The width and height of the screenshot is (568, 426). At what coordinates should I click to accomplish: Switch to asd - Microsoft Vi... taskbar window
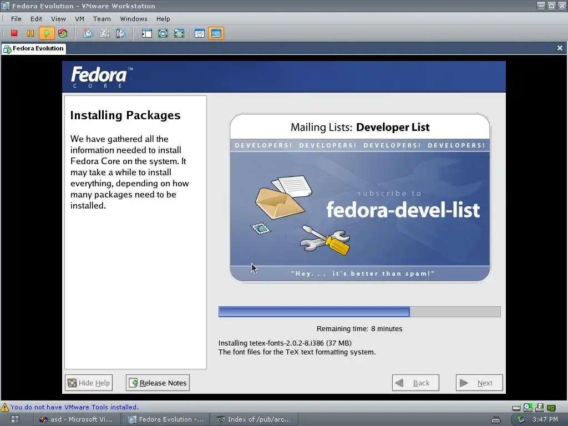coord(77,419)
